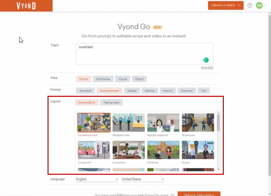The image size is (271, 196).
Task: Expand the account chevron beside avatar
Action: click(265, 5)
